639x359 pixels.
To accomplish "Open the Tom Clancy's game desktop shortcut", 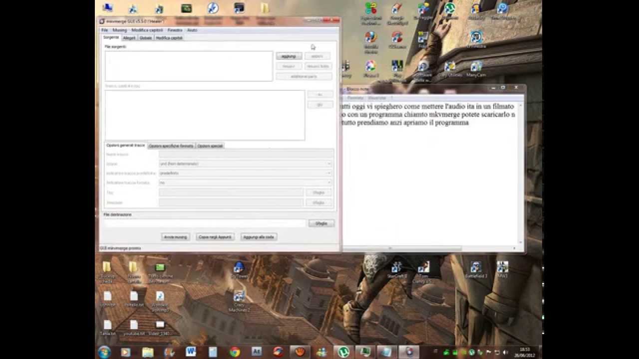I will [x=423, y=272].
